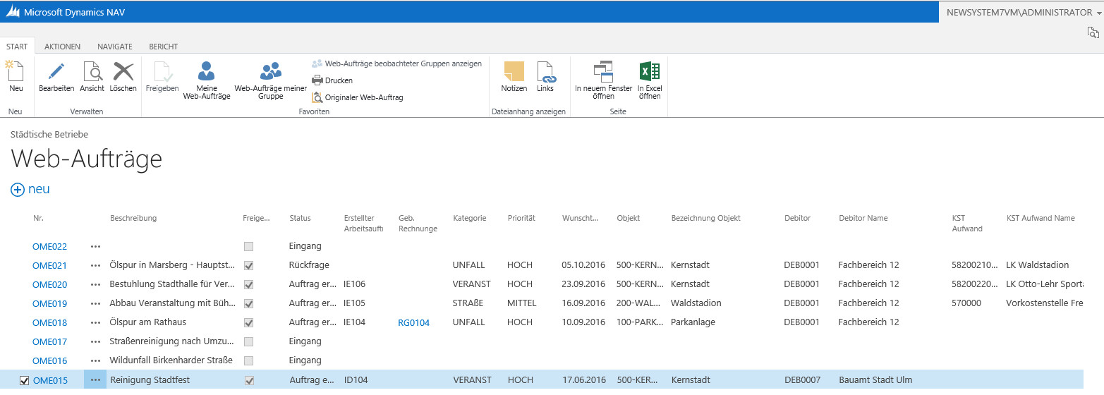Select the Bearbeiten pencil icon
Viewport: 1104px width, 395px height.
(56, 71)
